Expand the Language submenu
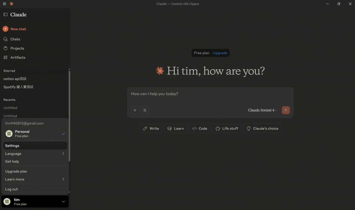The image size is (355, 210). coord(35,153)
